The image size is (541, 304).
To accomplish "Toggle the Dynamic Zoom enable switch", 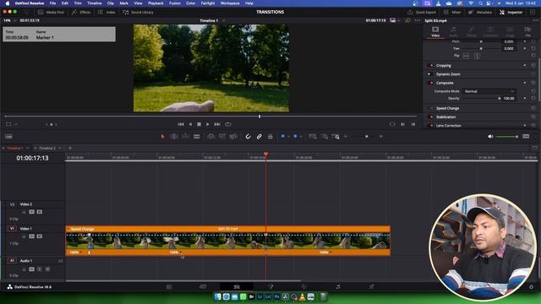I will pyautogui.click(x=430, y=74).
